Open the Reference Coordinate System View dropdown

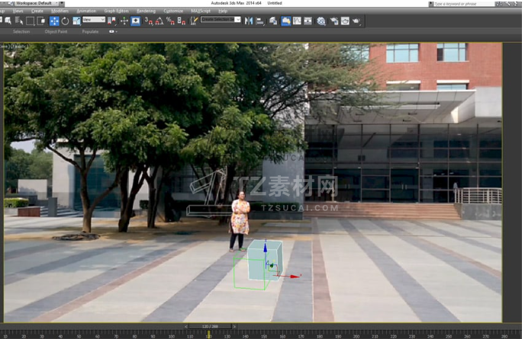(94, 20)
